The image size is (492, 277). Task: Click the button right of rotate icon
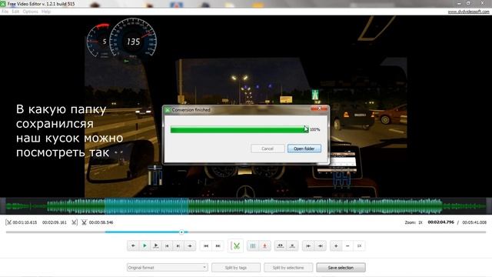coord(292,246)
